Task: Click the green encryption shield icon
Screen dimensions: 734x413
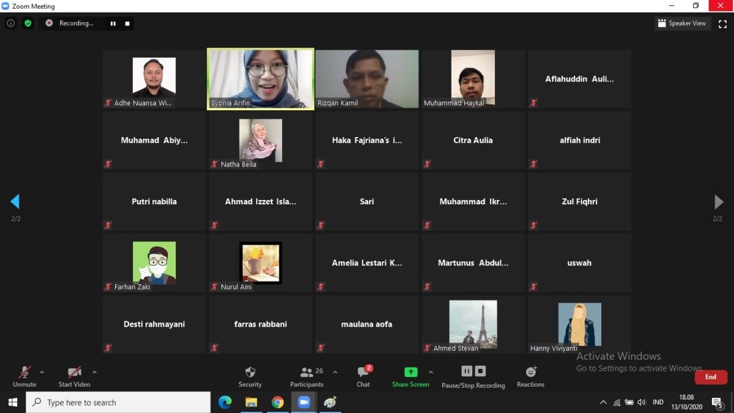Action: (x=28, y=23)
